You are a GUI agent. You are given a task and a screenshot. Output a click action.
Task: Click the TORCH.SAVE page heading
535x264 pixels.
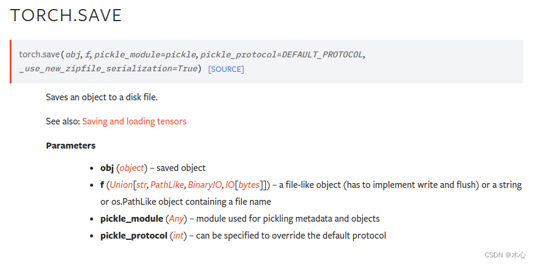click(66, 16)
